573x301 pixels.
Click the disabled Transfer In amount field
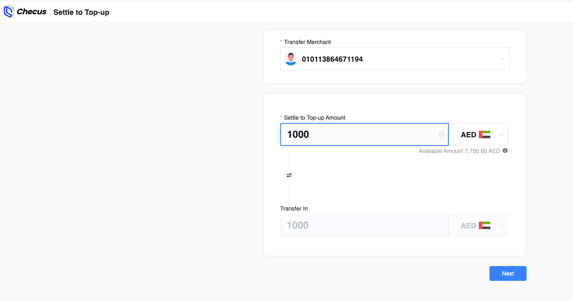[364, 225]
